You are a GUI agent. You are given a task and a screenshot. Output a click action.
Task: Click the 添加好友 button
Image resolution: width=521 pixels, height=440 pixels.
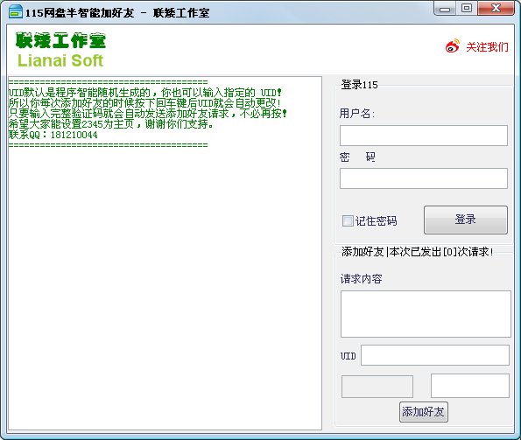click(423, 412)
